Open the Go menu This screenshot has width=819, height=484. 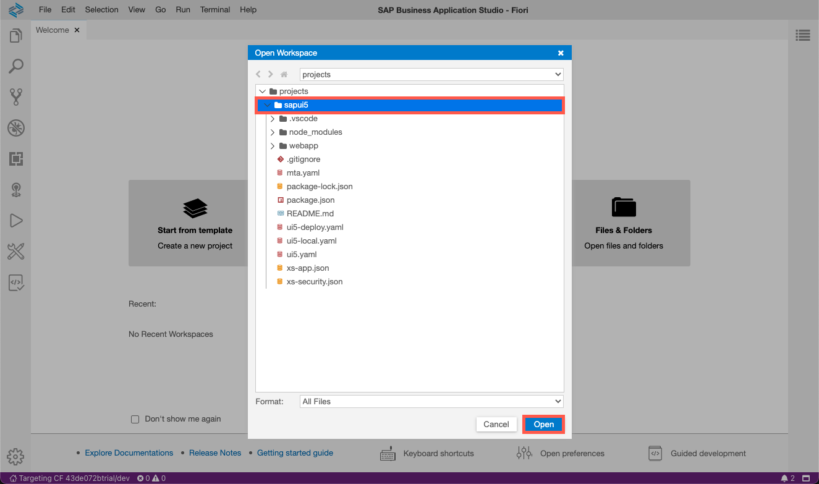(x=161, y=10)
